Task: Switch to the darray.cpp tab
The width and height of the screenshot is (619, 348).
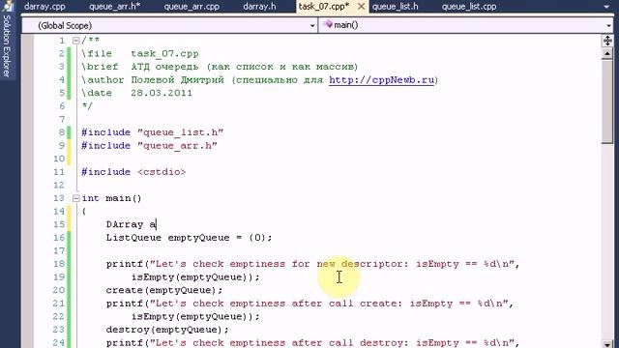Action: (44, 7)
